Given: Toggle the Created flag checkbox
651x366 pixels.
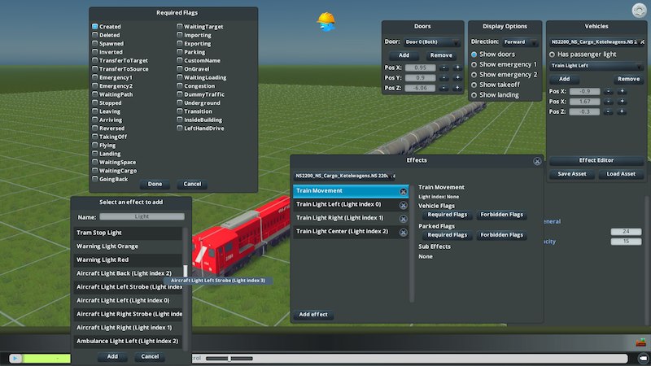Looking at the screenshot, I should tap(95, 27).
